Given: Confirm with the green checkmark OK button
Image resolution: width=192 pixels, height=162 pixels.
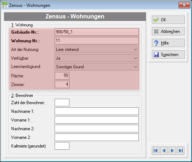Looking at the screenshot, I should click(x=168, y=20).
